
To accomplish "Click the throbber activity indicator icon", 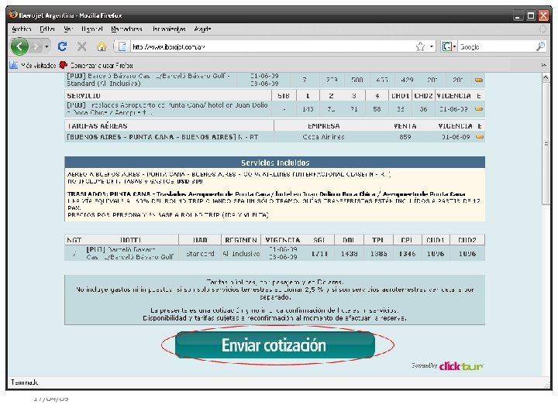I will (542, 29).
